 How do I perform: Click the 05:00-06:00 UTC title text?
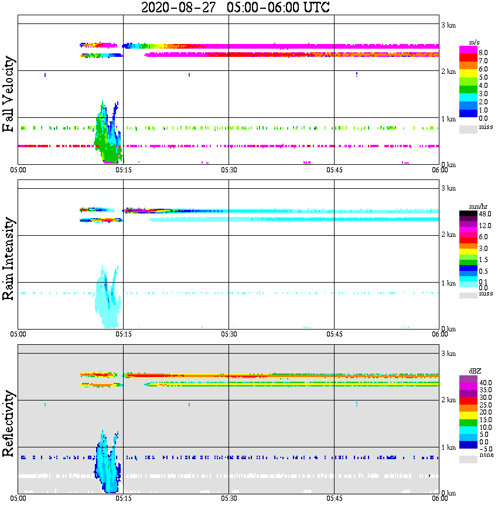[x=278, y=7]
